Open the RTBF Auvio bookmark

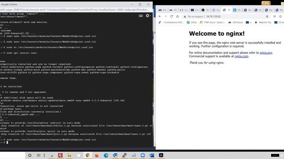(x=212, y=23)
